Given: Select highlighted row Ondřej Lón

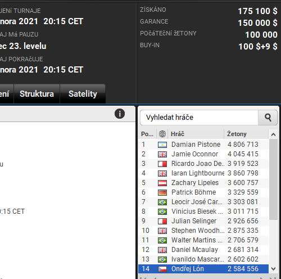Looking at the screenshot, I should 203,269.
